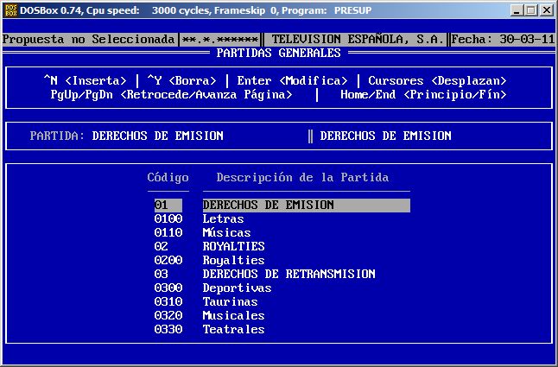Click the ^N Inserta command hint

(x=85, y=80)
